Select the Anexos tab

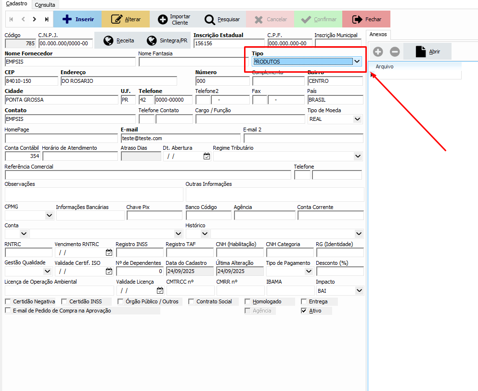(x=378, y=34)
